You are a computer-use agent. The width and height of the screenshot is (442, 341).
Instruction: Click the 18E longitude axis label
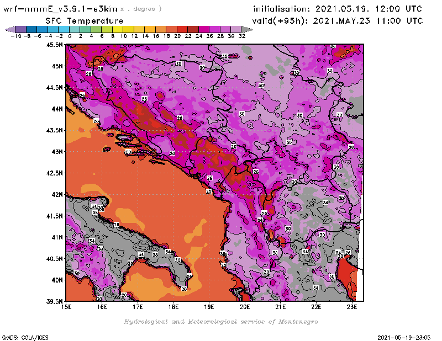pos(173,307)
